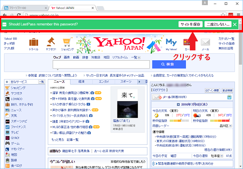243x169 pixels.
Task: Click into the Yahoo search text box
Action: 102,65
